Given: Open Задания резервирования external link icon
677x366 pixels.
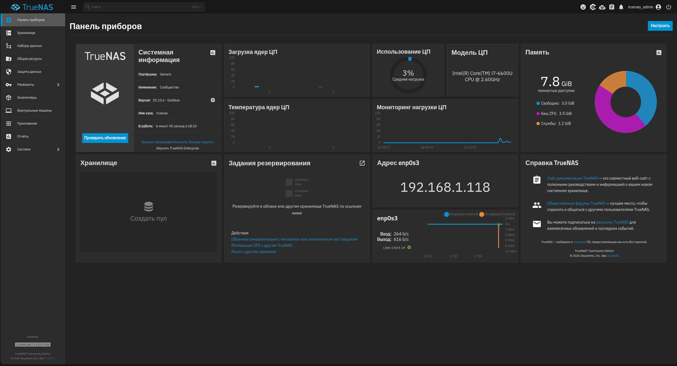Looking at the screenshot, I should [x=362, y=163].
